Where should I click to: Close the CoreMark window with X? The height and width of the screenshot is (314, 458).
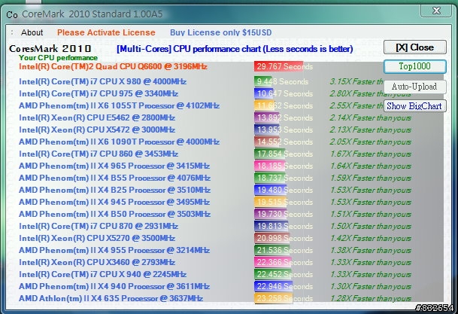[436, 11]
